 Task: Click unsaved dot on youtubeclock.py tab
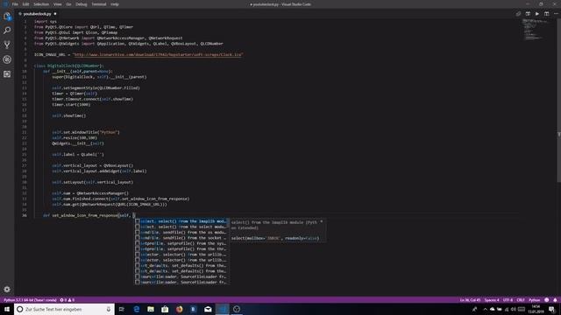tap(55, 14)
